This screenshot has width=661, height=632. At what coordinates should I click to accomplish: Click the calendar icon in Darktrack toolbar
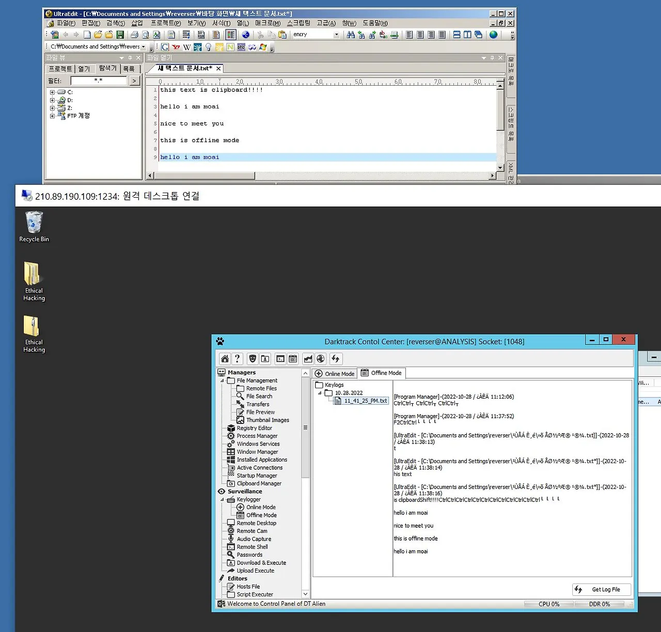pos(293,359)
